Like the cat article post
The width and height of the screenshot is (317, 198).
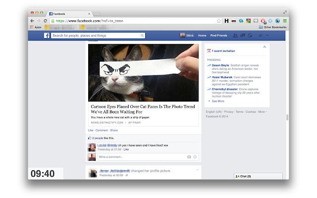pyautogui.click(x=91, y=130)
